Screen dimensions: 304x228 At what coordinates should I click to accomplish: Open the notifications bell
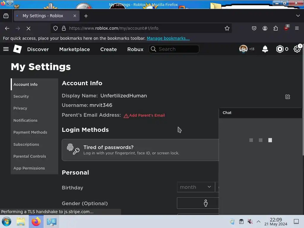pos(265,49)
